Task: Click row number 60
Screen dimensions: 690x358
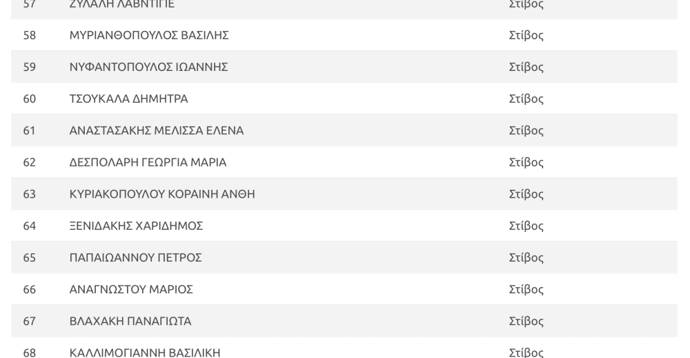Action: coord(30,99)
